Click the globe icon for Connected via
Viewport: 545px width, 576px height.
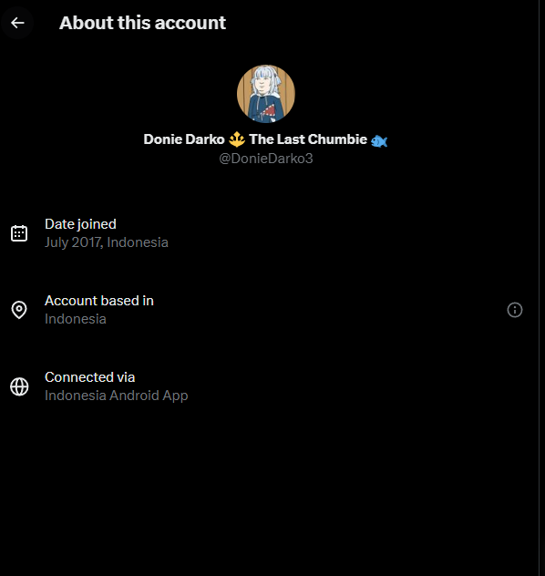click(x=19, y=386)
